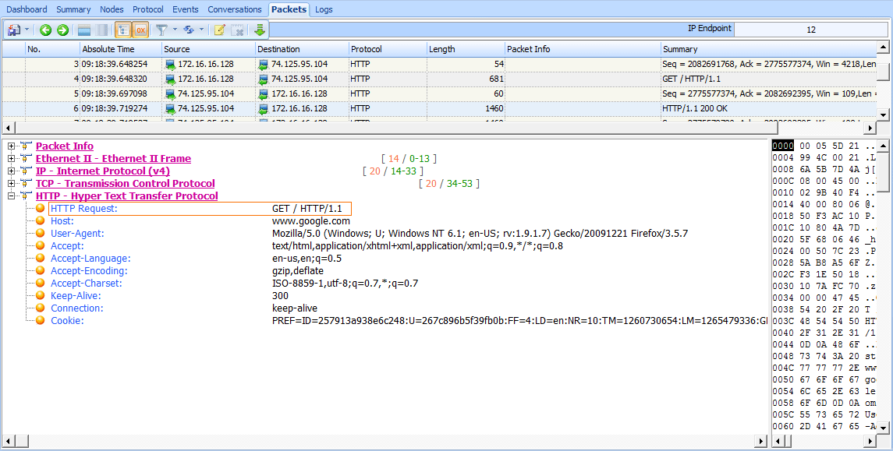Select the Connection keep-alive row
This screenshot has height=451, width=893.
click(x=184, y=308)
